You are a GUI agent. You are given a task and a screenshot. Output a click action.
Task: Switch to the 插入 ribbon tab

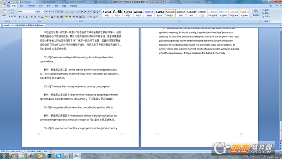pos(22,6)
